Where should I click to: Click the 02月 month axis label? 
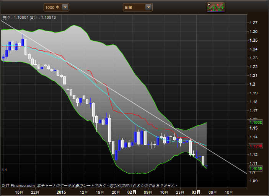point(132,192)
